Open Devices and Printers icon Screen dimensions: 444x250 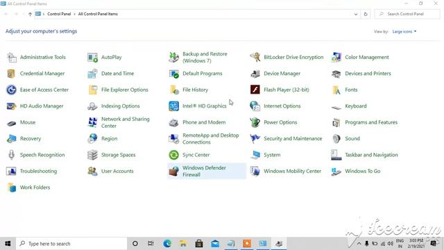coord(336,74)
